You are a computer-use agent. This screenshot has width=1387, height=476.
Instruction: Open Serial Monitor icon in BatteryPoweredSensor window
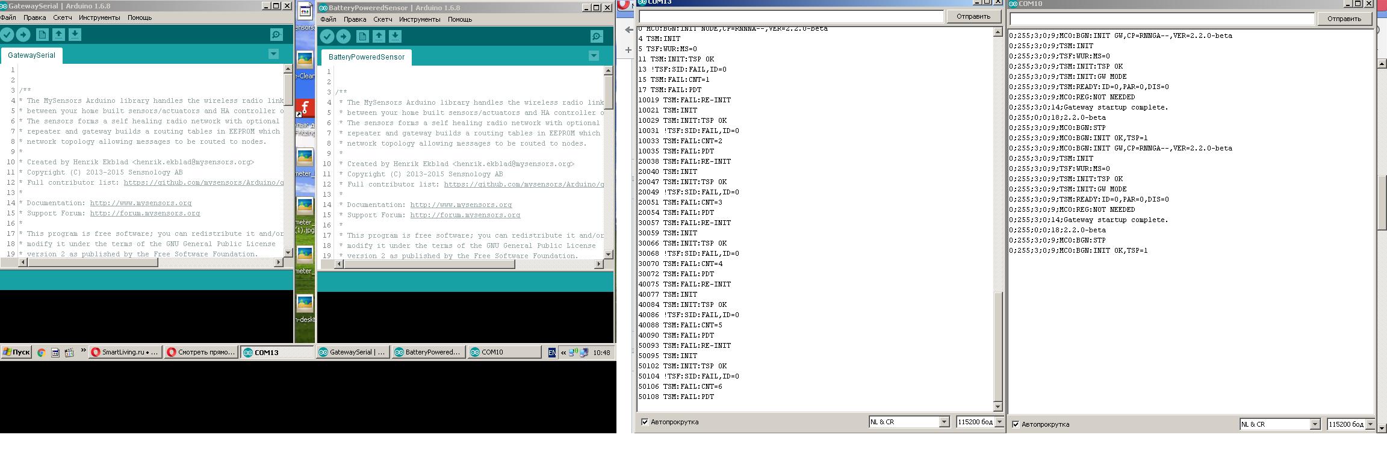point(597,37)
